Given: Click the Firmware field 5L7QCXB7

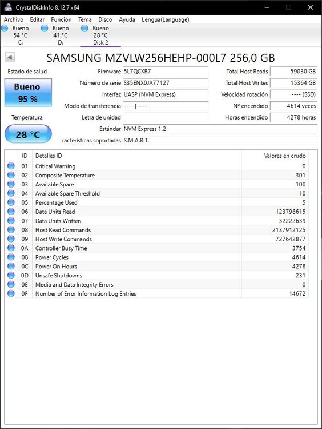Looking at the screenshot, I should [x=166, y=71].
